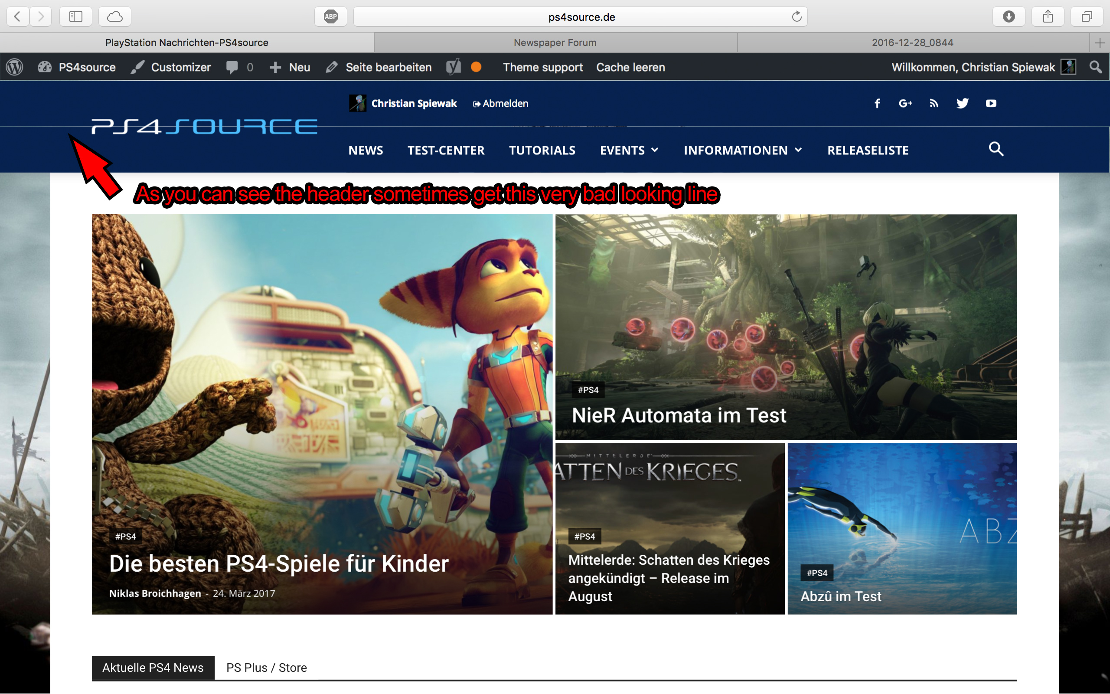The width and height of the screenshot is (1110, 694).
Task: Open the Share menu in Safari
Action: click(1048, 16)
